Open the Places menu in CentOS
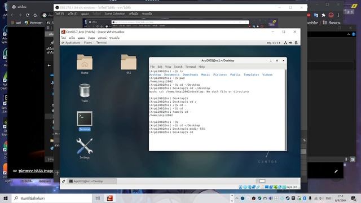Viewport: 361px width, 203px height. (x=88, y=43)
